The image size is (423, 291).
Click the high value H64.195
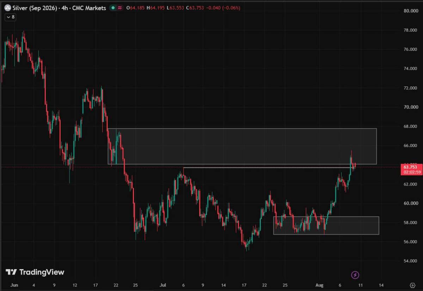pyautogui.click(x=156, y=8)
